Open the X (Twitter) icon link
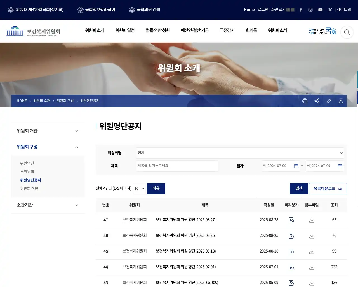 pos(330,10)
